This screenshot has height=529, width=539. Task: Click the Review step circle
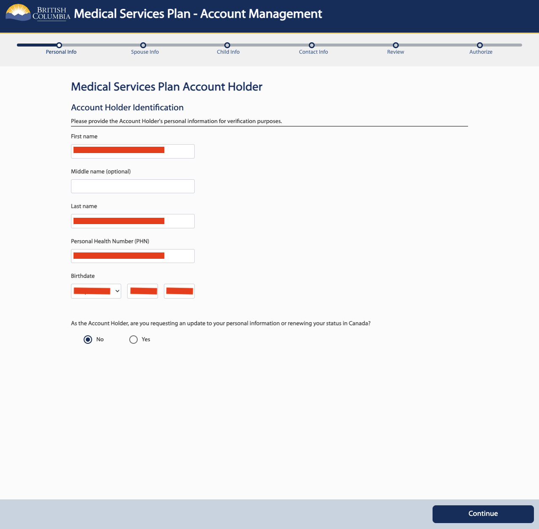coord(396,45)
